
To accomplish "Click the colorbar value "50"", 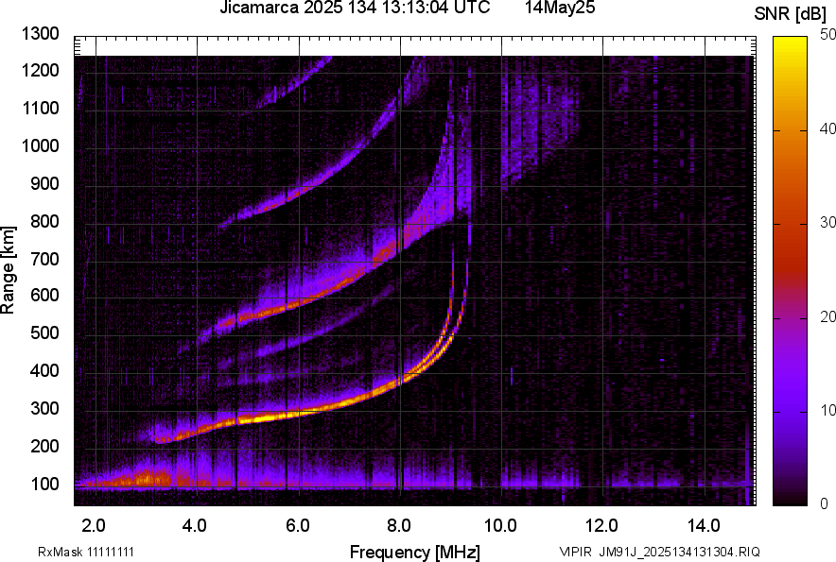I will tap(827, 35).
